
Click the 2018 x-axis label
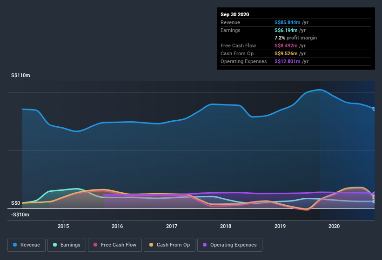pos(226,226)
